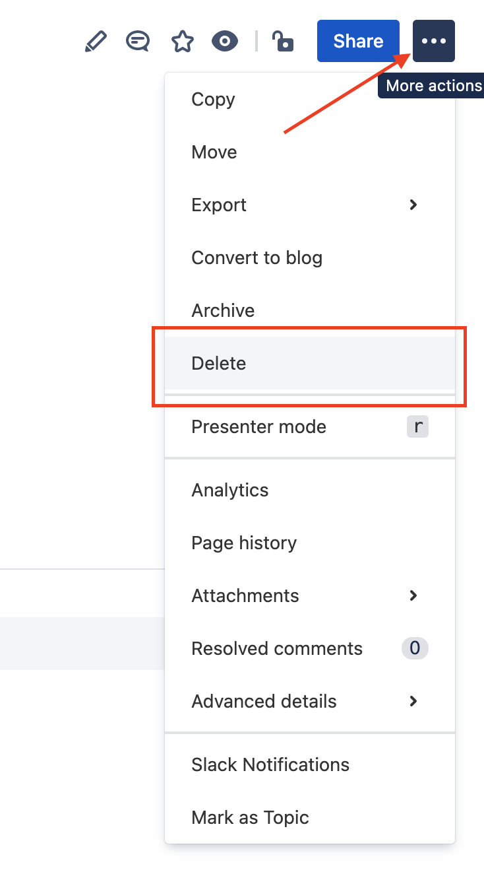
Task: Select the highlighted Delete option
Action: click(310, 363)
